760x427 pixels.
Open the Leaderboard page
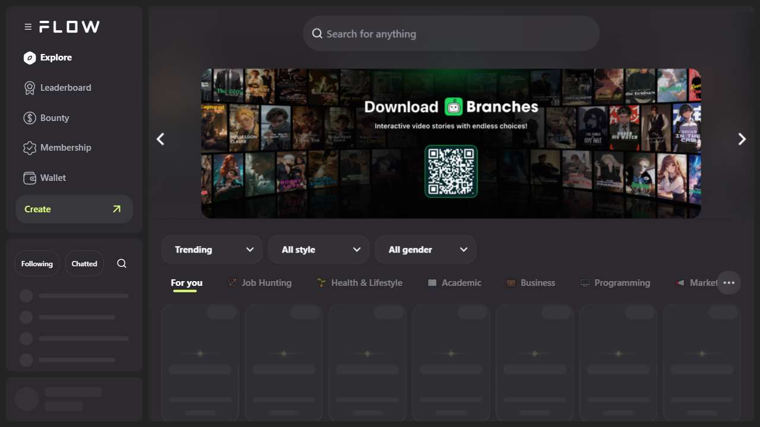(x=65, y=88)
